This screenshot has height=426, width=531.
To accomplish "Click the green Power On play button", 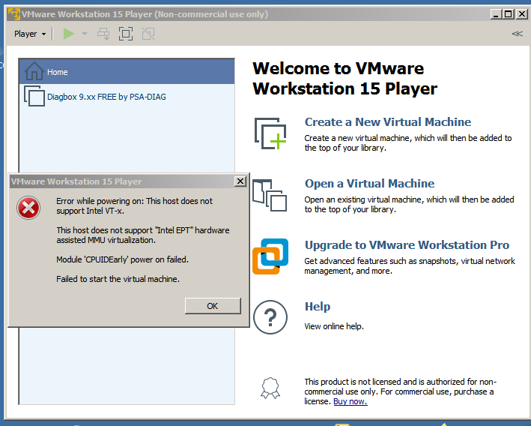I will (69, 34).
